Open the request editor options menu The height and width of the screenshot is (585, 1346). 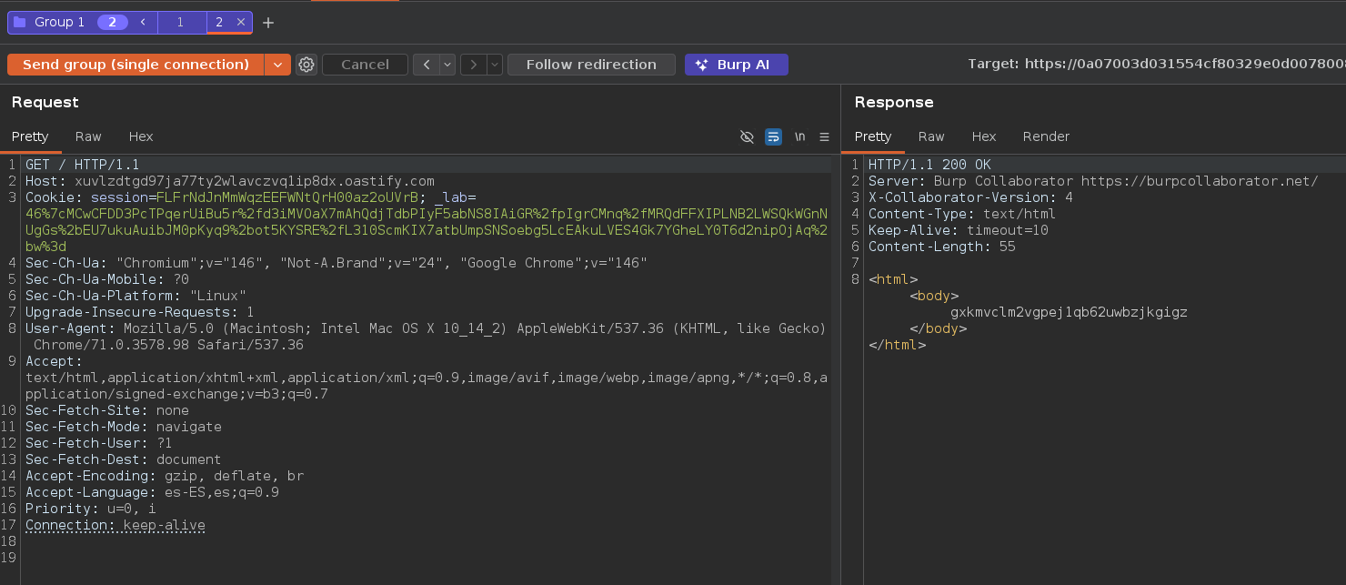(824, 136)
